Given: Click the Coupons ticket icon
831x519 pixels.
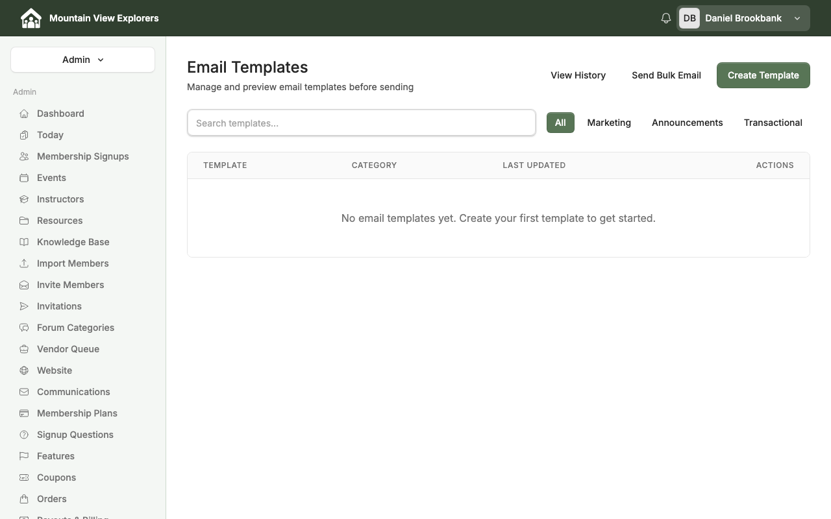Looking at the screenshot, I should click(x=24, y=477).
